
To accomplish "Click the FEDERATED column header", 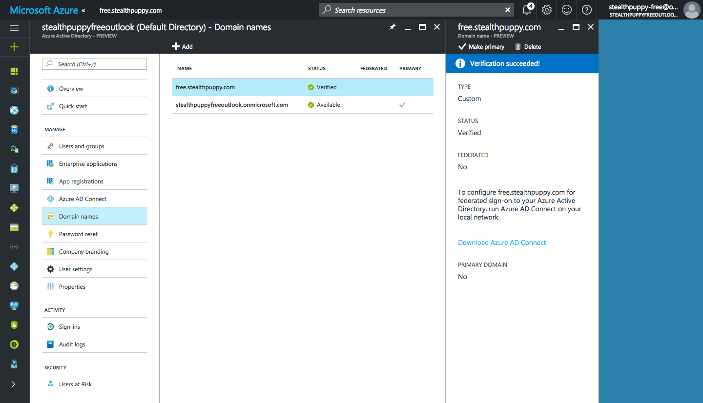I will coord(373,69).
